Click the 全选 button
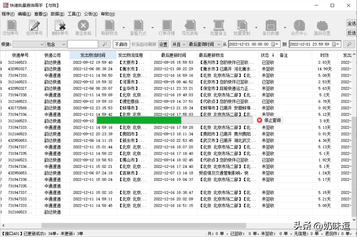Viewport: 357px width, 237px height. (351, 23)
